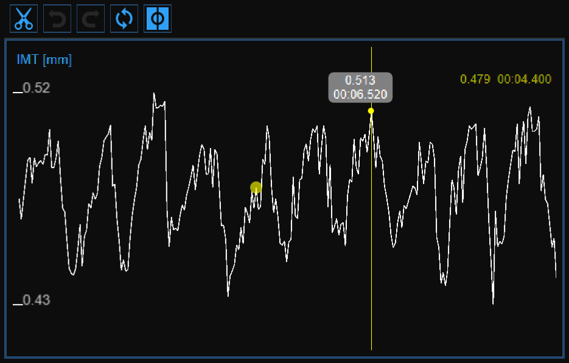Click the IMT [mm] axis title

click(x=44, y=60)
